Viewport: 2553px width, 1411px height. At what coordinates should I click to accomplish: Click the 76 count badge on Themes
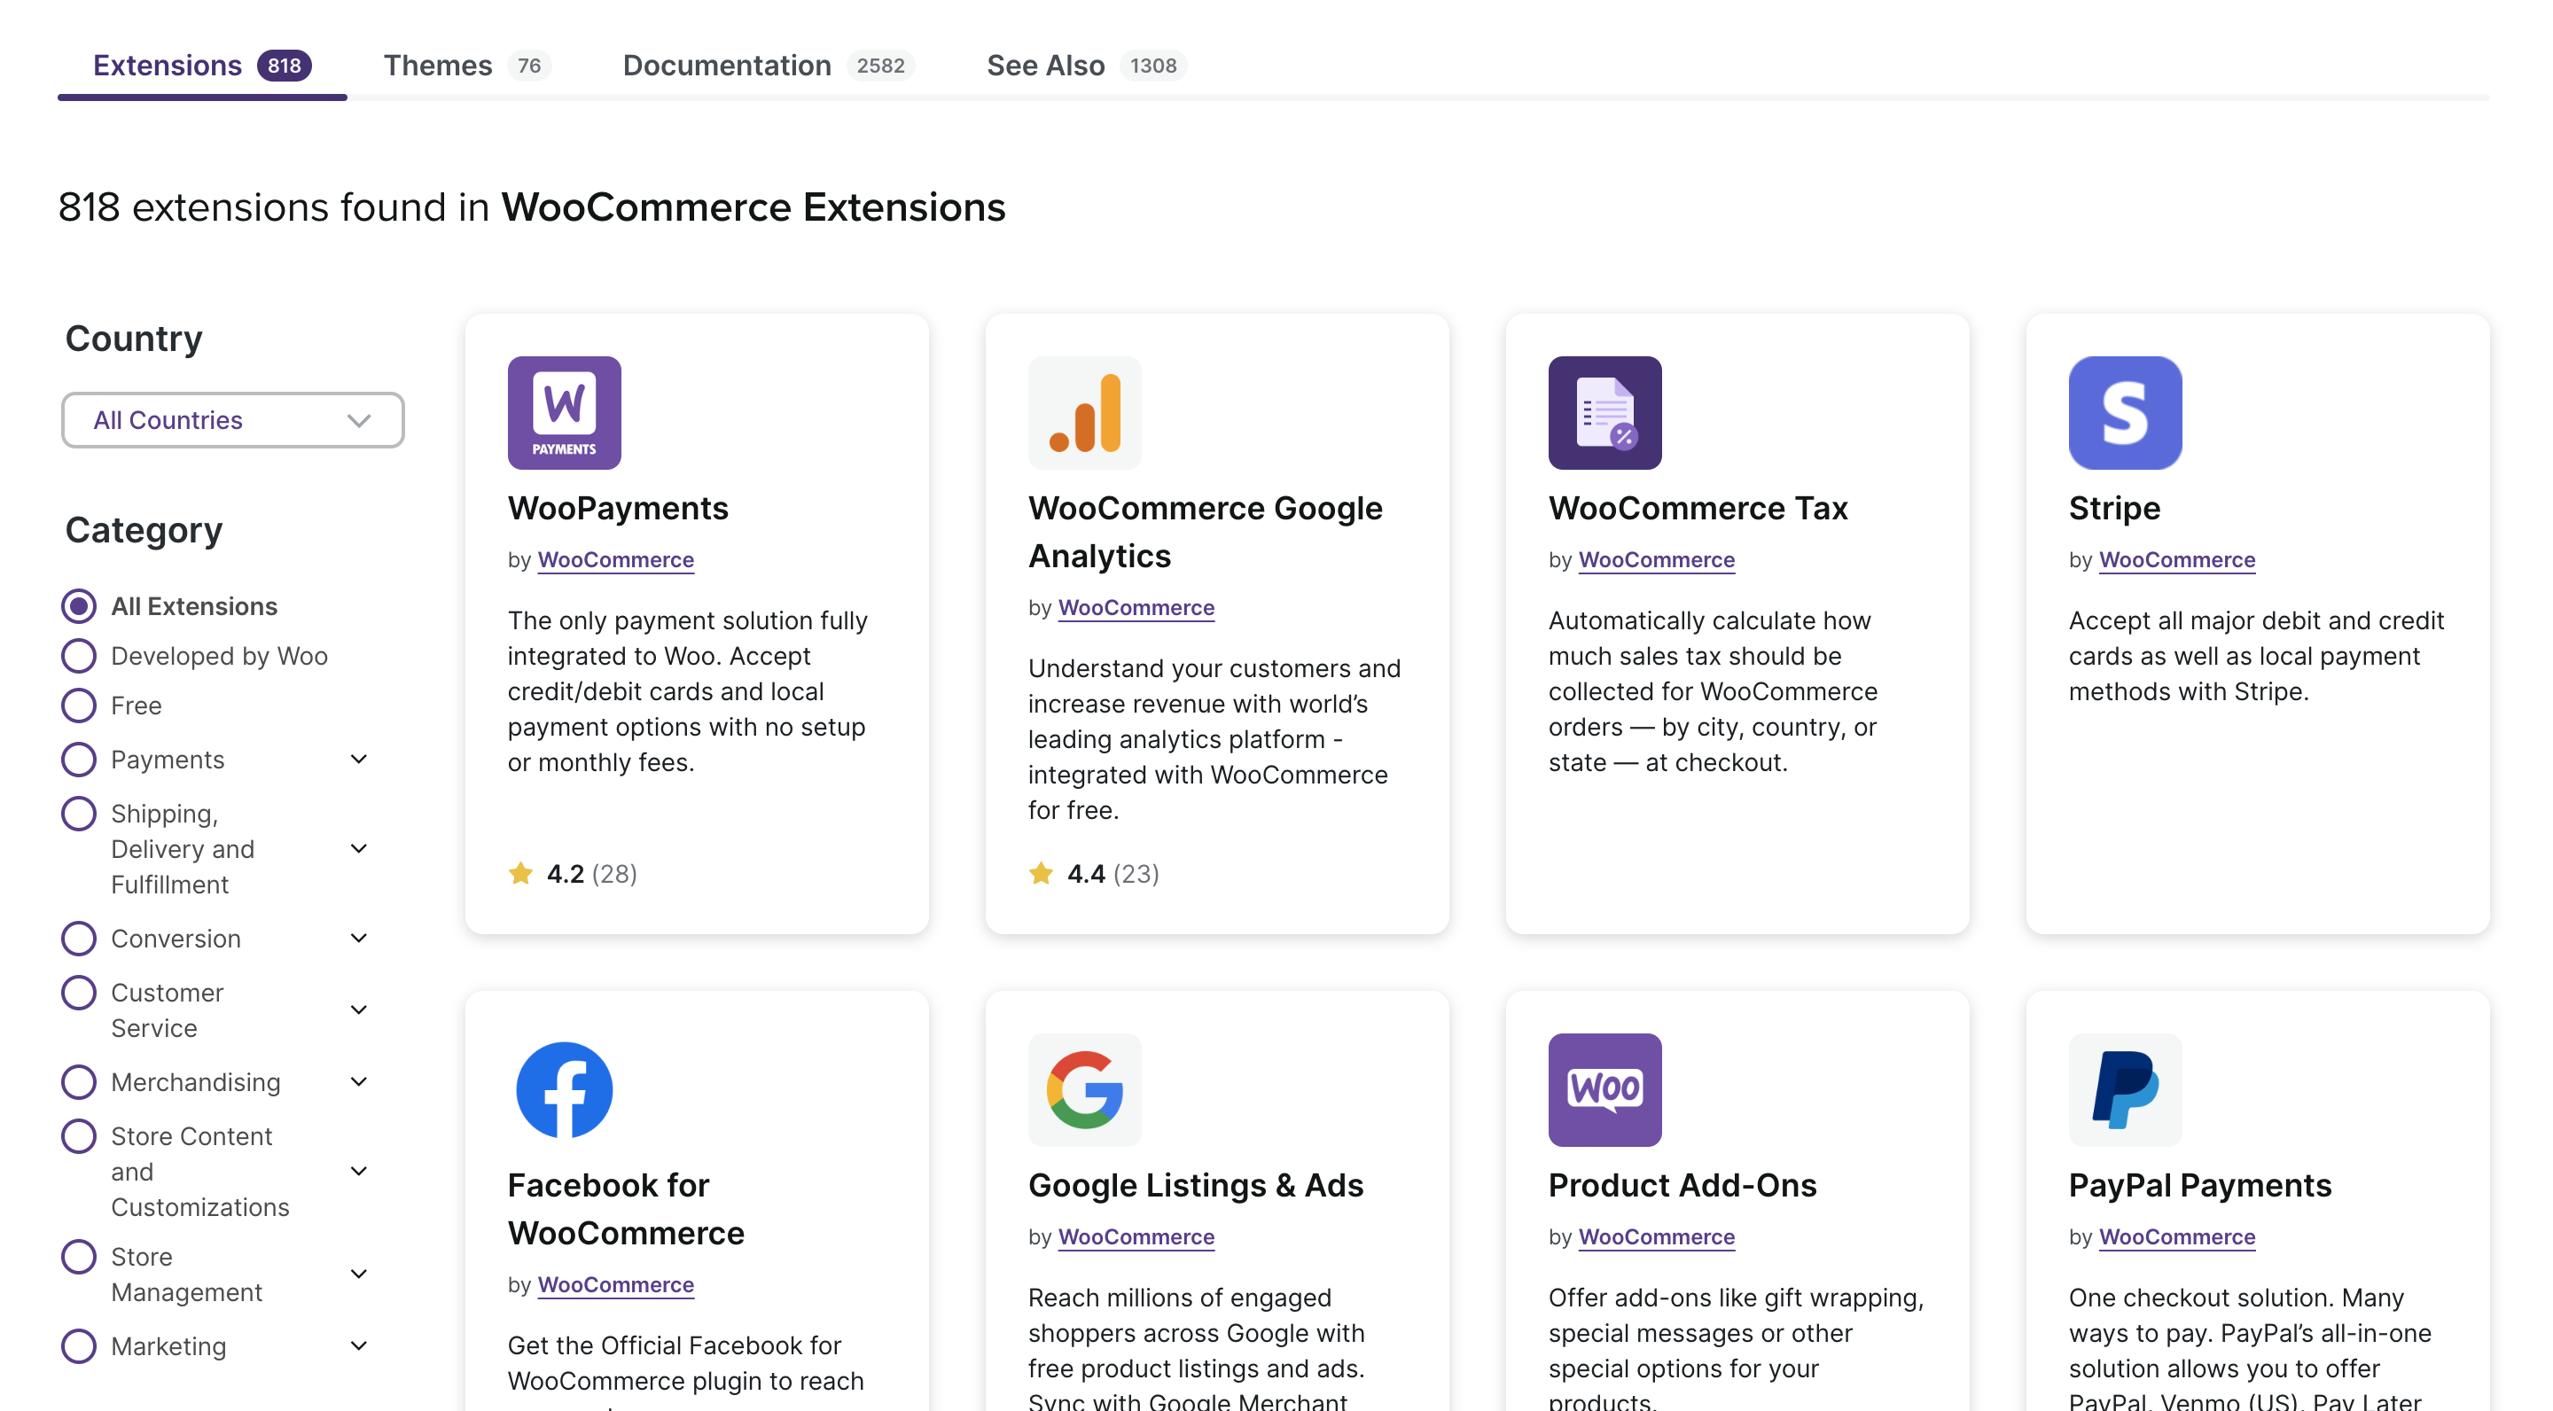pos(529,66)
